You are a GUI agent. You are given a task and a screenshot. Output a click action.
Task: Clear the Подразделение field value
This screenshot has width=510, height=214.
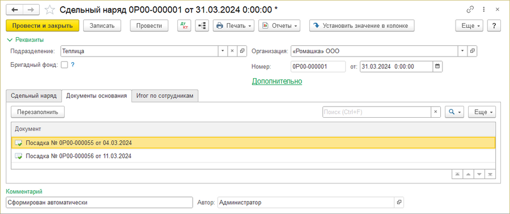point(232,51)
